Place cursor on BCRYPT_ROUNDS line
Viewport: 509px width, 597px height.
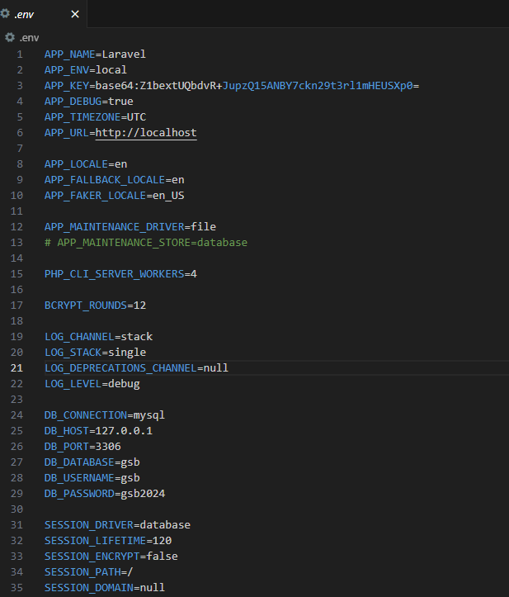tap(95, 306)
